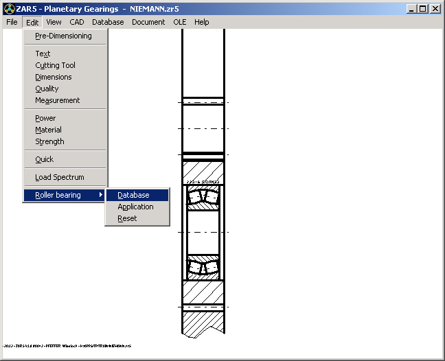This screenshot has height=361, width=445.
Task: Choose Quality from the Edit menu
Action: click(47, 89)
